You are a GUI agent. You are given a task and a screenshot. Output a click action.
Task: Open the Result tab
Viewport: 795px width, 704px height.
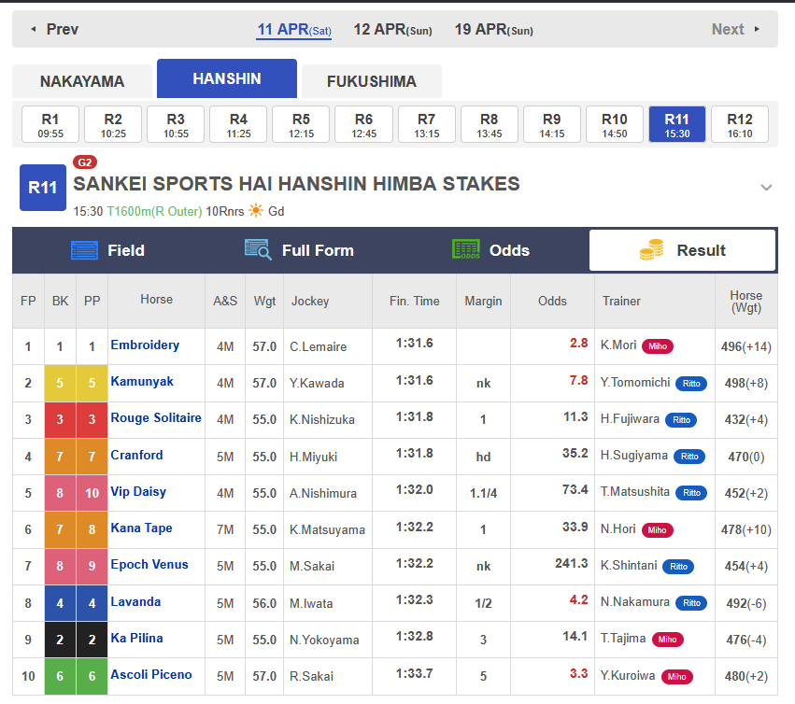click(x=683, y=250)
